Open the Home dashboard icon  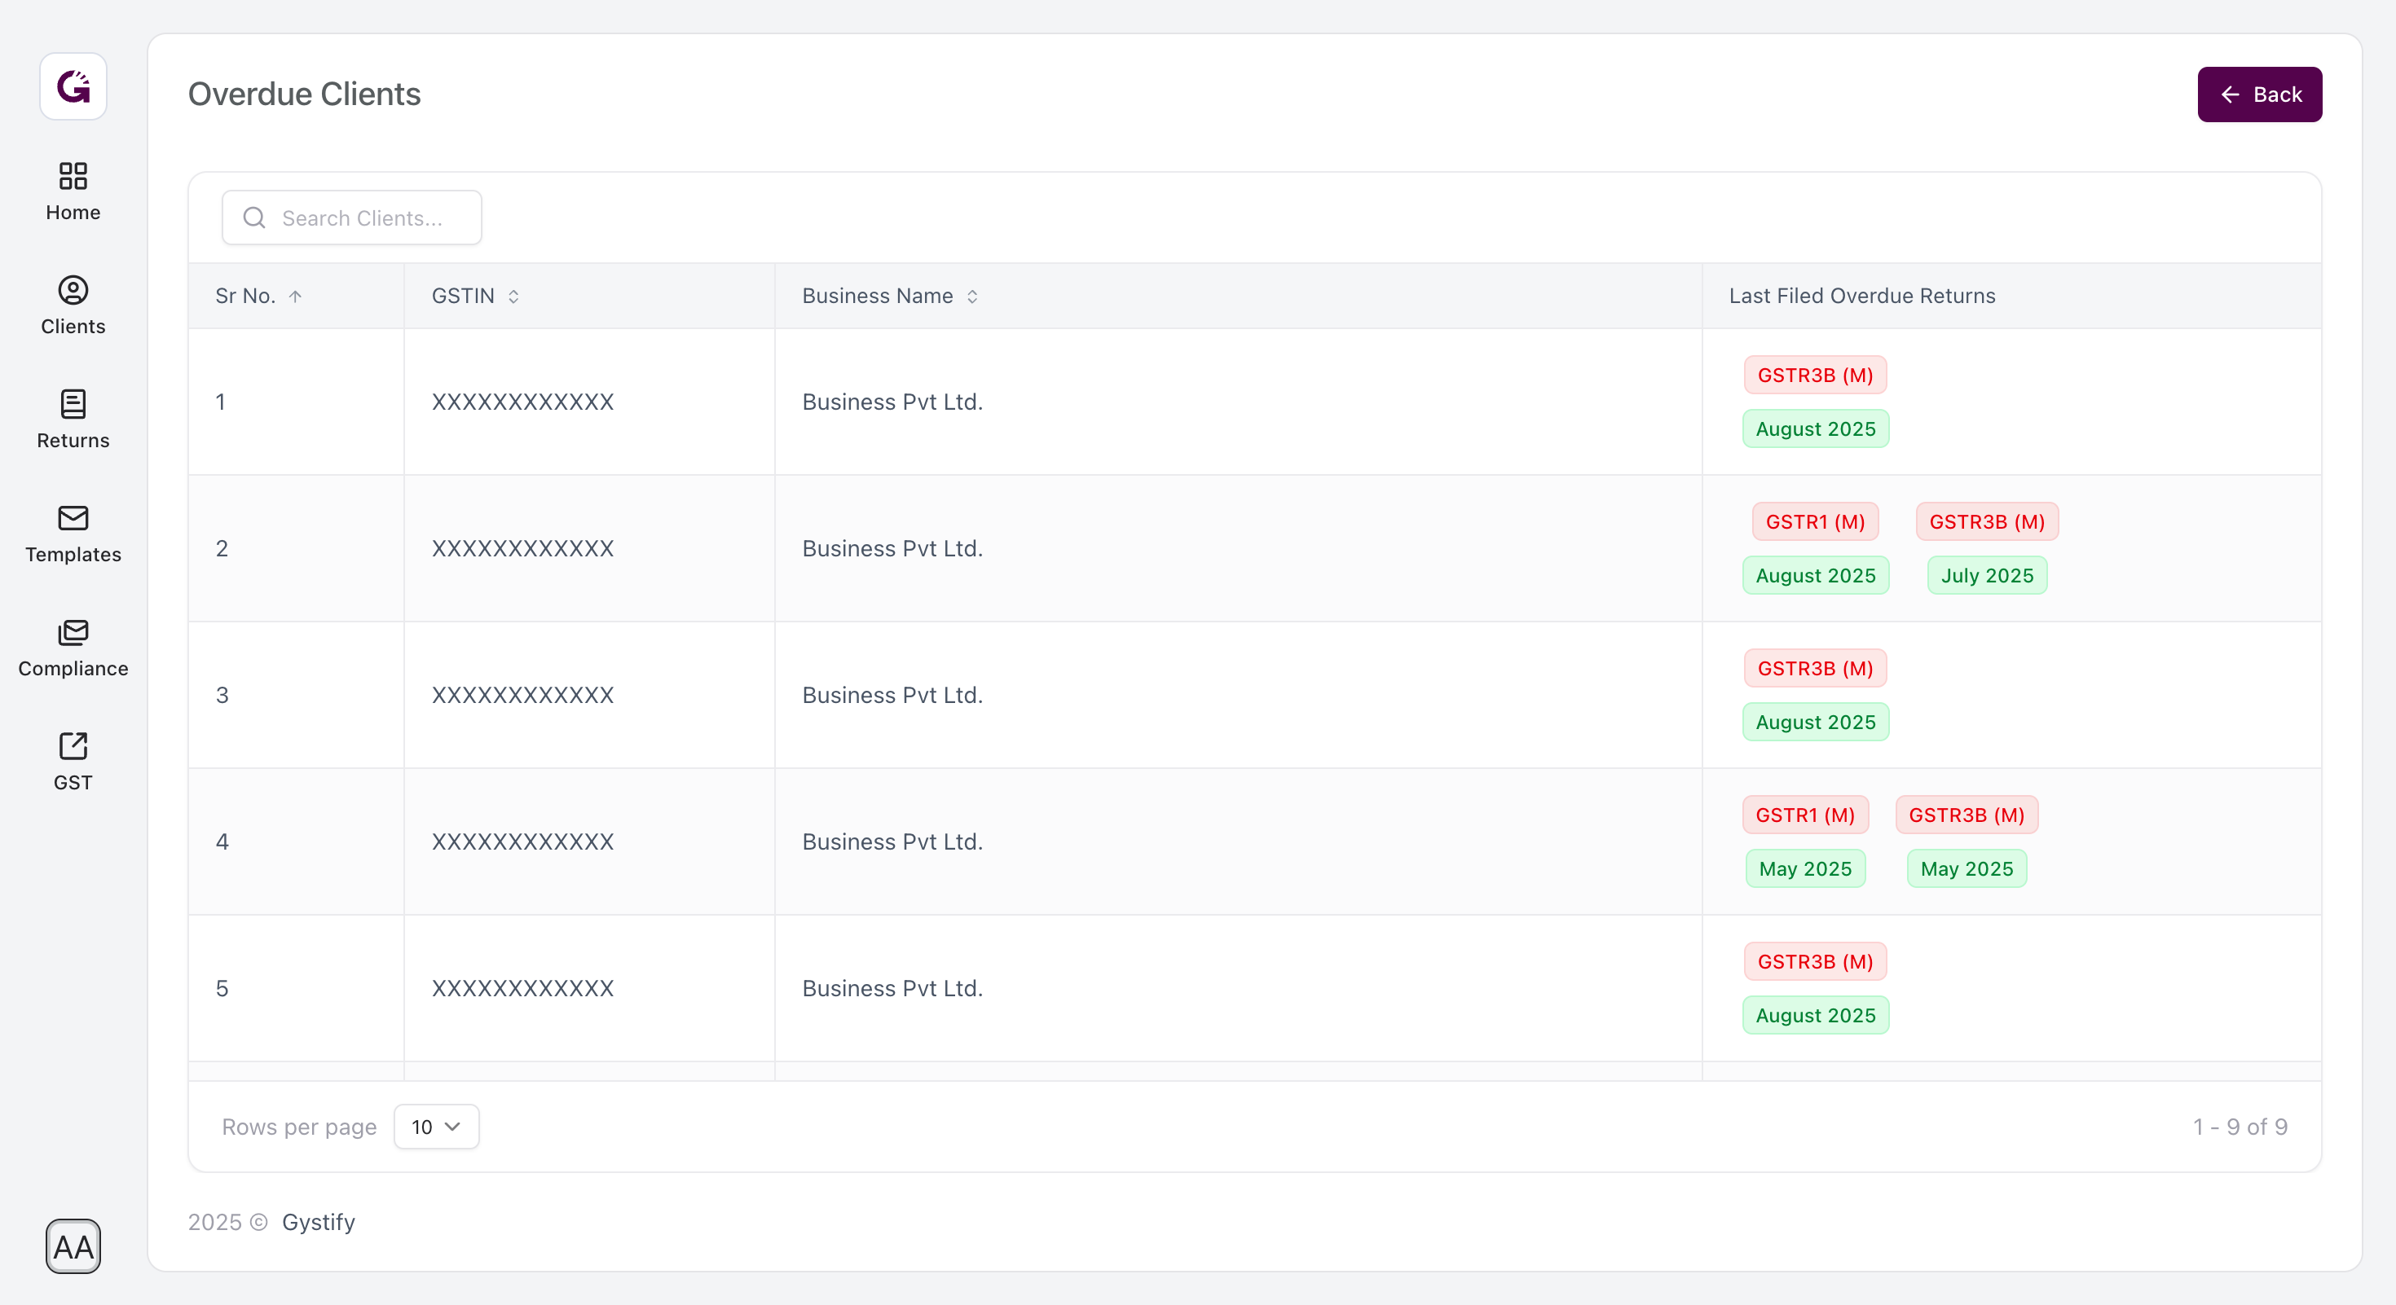tap(73, 176)
